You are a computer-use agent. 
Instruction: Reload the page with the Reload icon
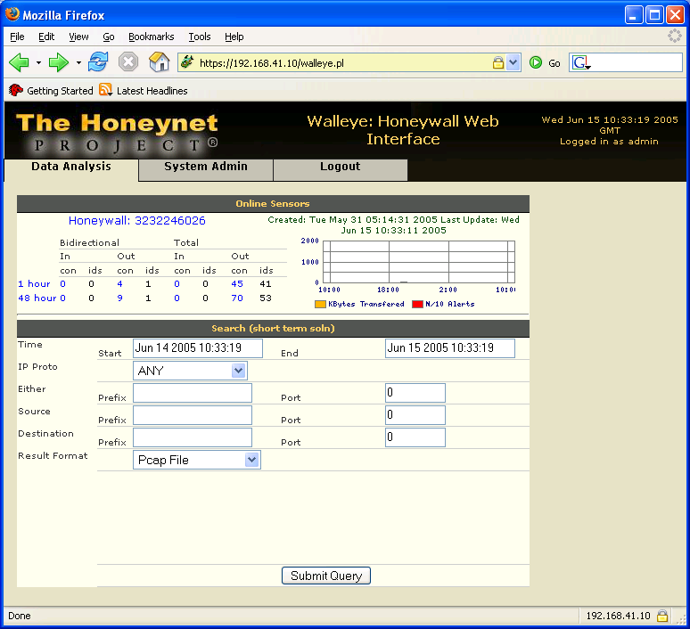tap(98, 62)
